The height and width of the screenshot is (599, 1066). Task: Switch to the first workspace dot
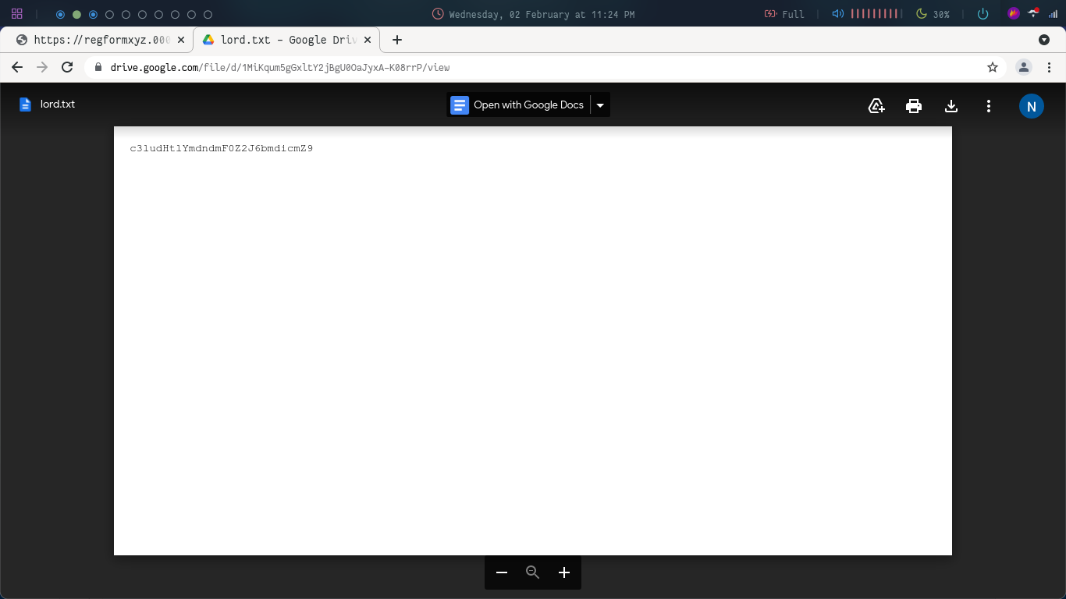pos(60,14)
